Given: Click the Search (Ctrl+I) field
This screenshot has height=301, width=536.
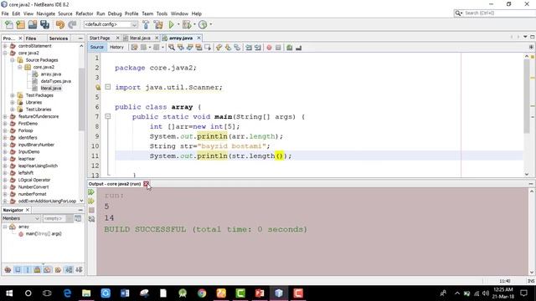Looking at the screenshot, I should [x=497, y=13].
